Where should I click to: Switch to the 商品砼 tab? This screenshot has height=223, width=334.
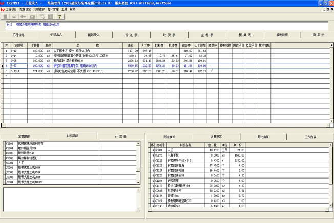[x=318, y=35]
